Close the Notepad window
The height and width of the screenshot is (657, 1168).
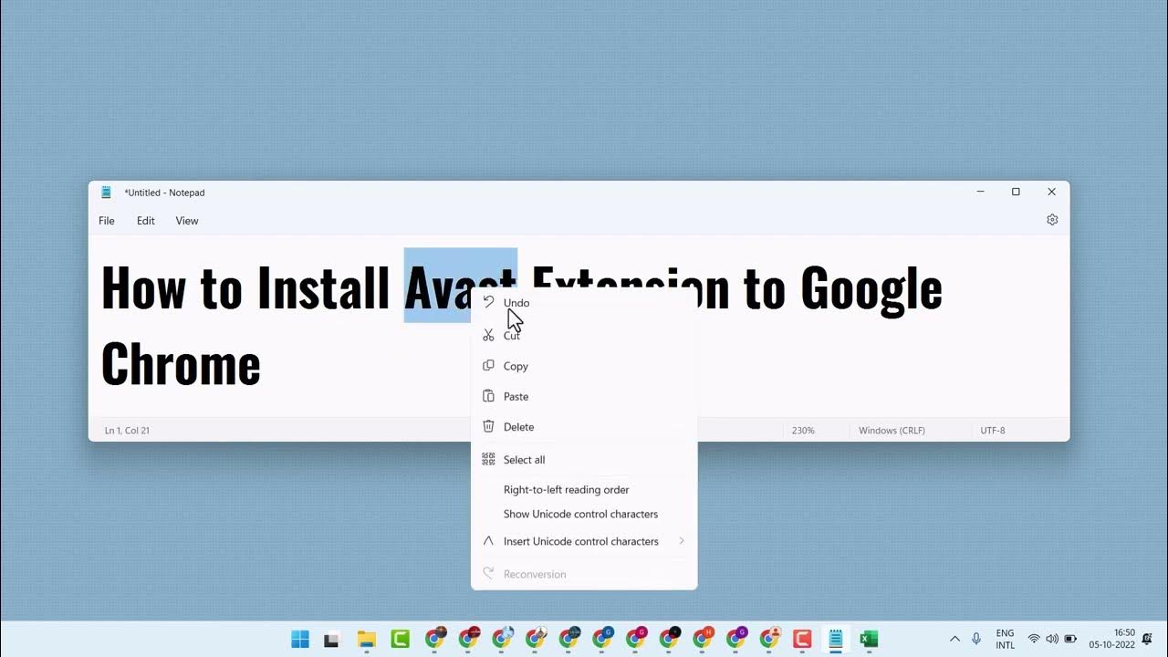pos(1051,193)
